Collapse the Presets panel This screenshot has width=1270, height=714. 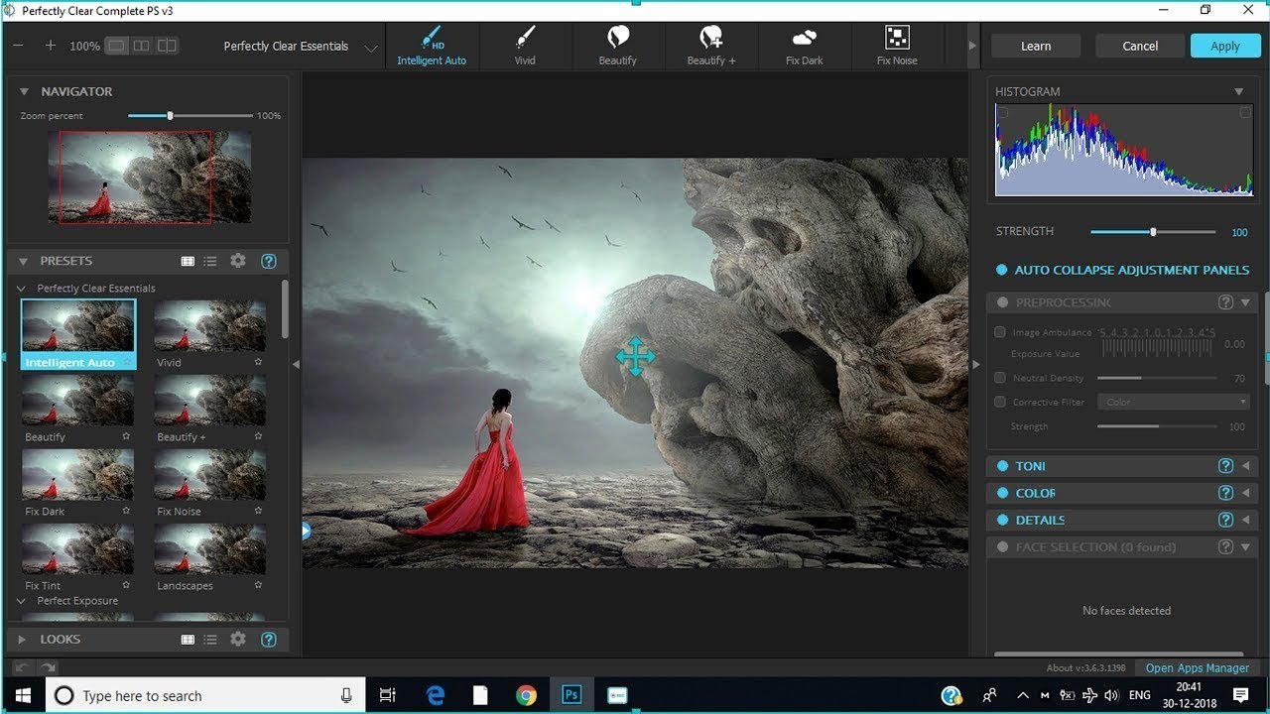tap(24, 261)
